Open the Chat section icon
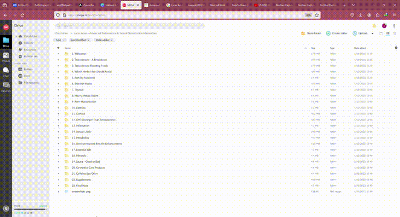The image size is (400, 217). pyautogui.click(x=6, y=72)
